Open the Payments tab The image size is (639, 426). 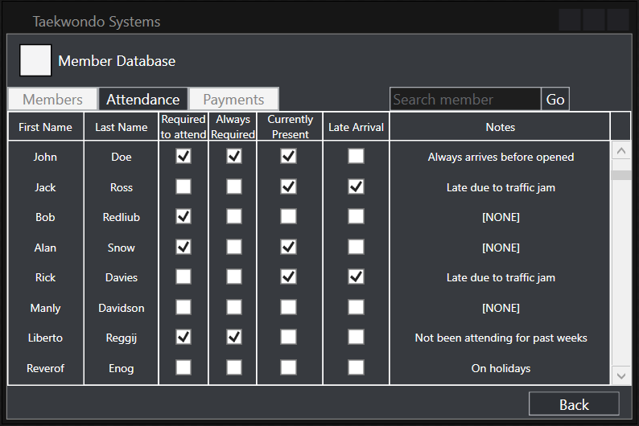point(233,100)
